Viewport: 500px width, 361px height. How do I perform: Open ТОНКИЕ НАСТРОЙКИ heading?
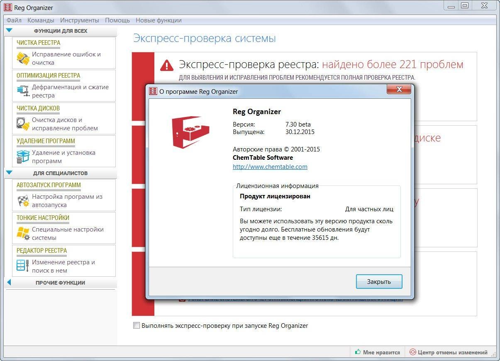[43, 218]
